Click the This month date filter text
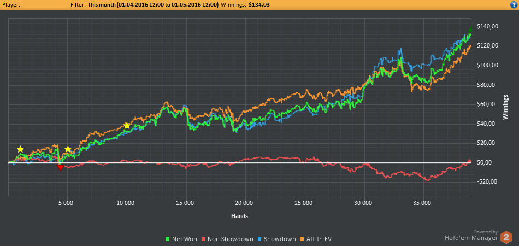 (x=154, y=4)
